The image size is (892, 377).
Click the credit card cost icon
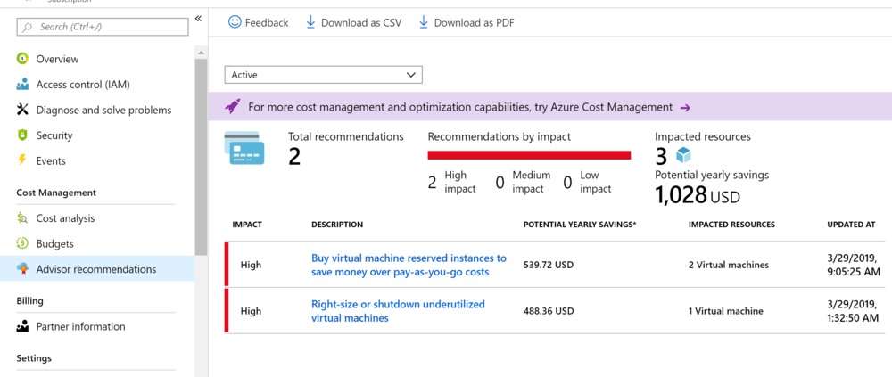tap(245, 148)
